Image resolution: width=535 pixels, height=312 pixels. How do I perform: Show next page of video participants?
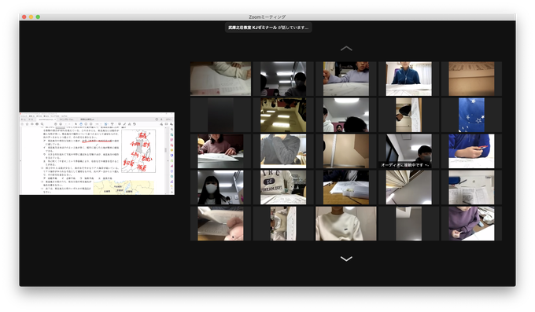[x=346, y=259]
